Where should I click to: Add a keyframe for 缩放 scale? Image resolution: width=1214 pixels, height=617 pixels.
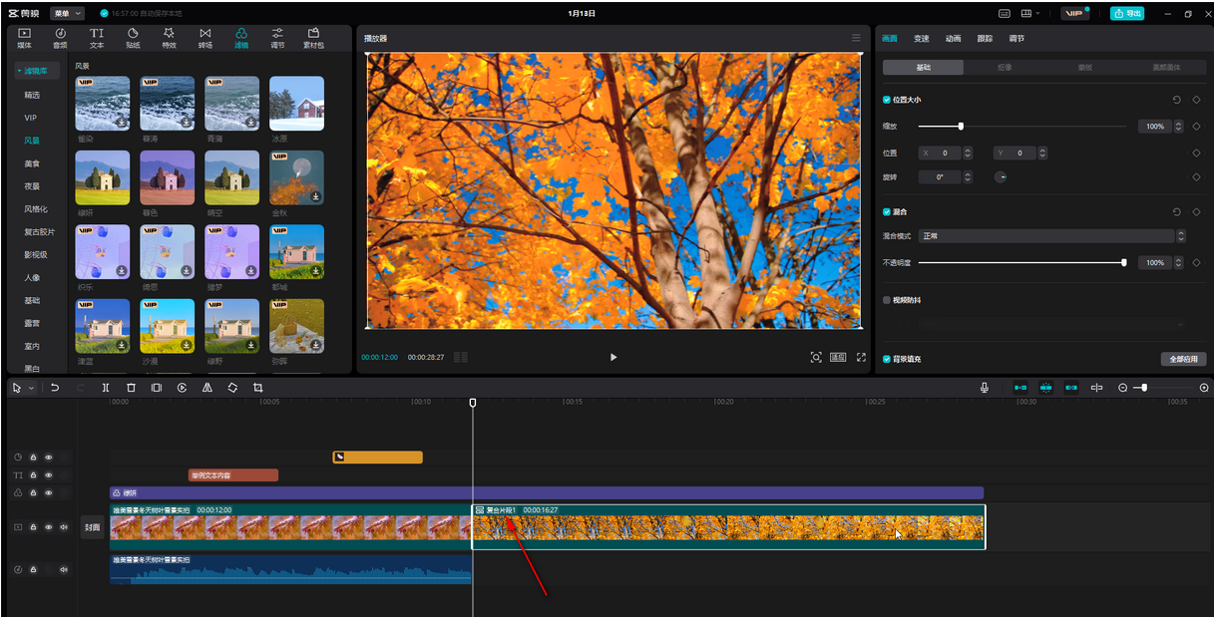1196,127
